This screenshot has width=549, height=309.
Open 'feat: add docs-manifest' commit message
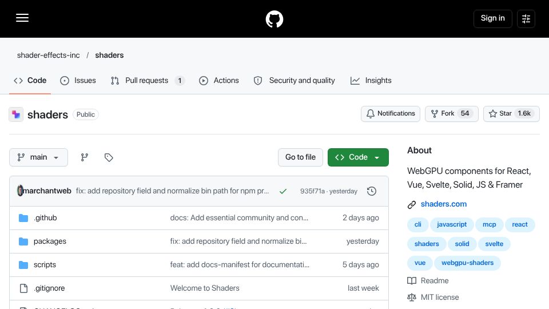point(240,265)
